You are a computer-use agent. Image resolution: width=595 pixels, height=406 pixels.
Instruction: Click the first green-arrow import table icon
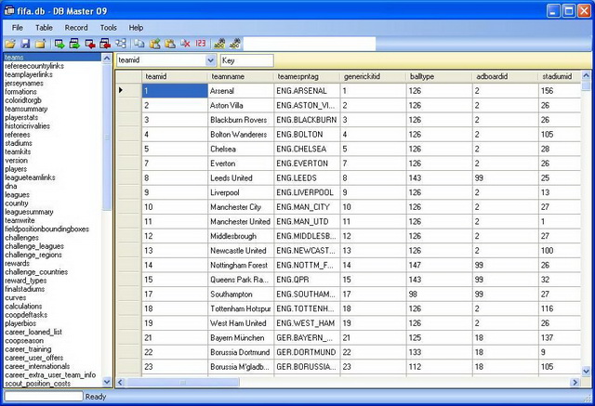pyautogui.click(x=59, y=44)
